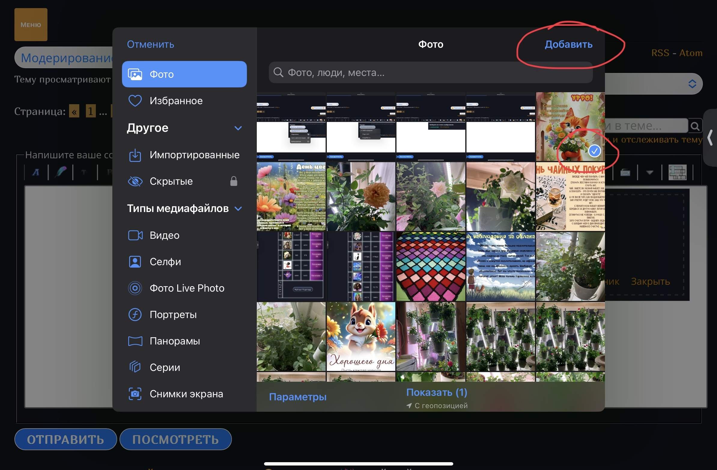
Task: Open the dropdown selector with up-down arrows
Action: (x=692, y=84)
